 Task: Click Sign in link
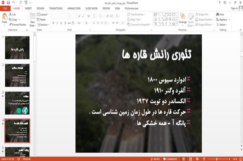click(x=234, y=8)
